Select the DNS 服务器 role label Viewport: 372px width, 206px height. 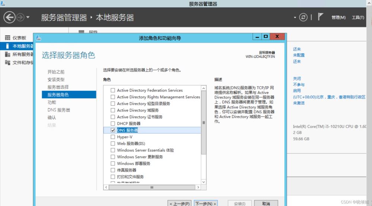127,130
